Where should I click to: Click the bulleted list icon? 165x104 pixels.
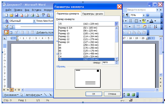click(x=130, y=21)
